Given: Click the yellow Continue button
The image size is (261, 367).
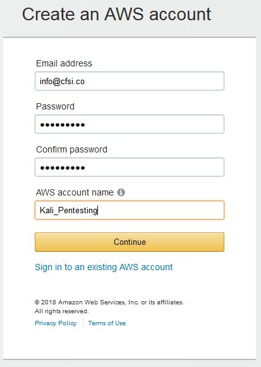Looking at the screenshot, I should pyautogui.click(x=130, y=242).
